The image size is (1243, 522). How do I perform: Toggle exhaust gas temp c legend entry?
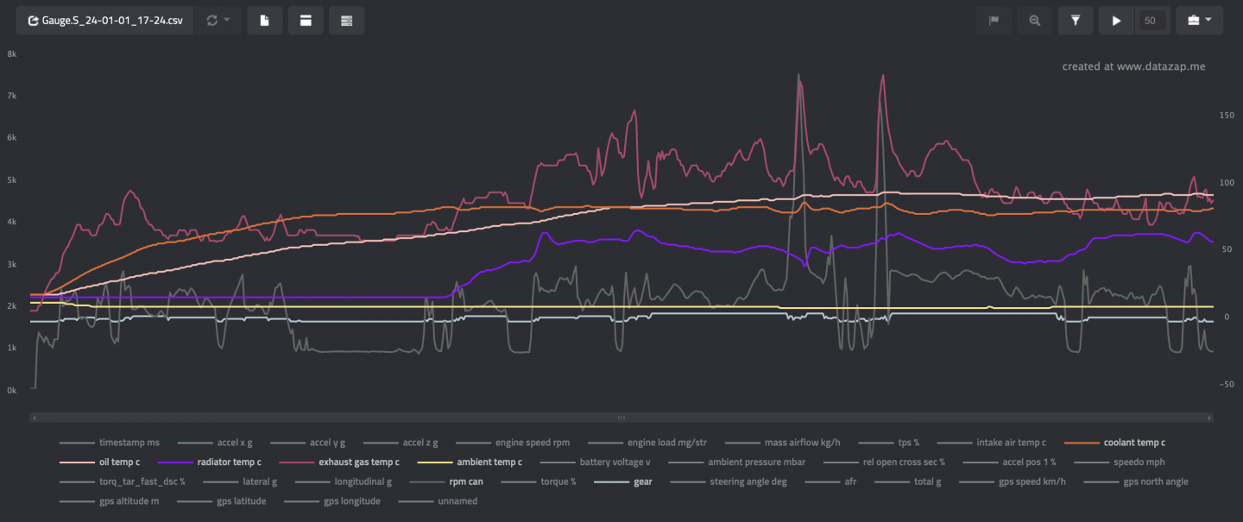pyautogui.click(x=358, y=462)
